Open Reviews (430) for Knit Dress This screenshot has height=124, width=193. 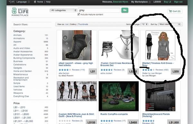click(x=162, y=70)
